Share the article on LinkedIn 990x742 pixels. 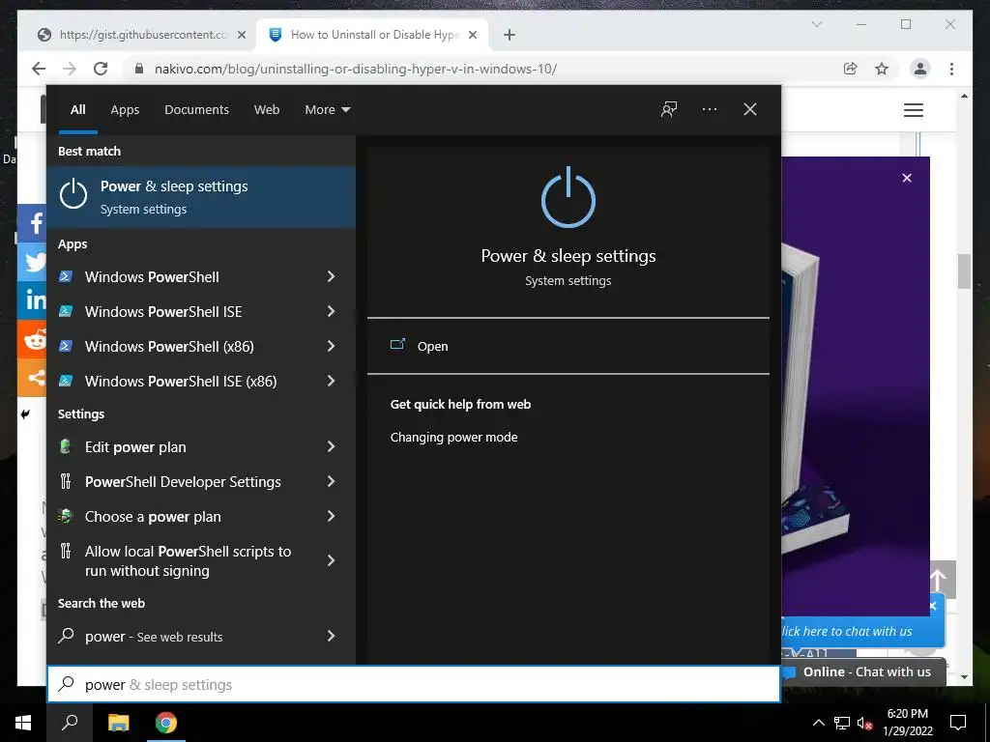click(x=32, y=300)
